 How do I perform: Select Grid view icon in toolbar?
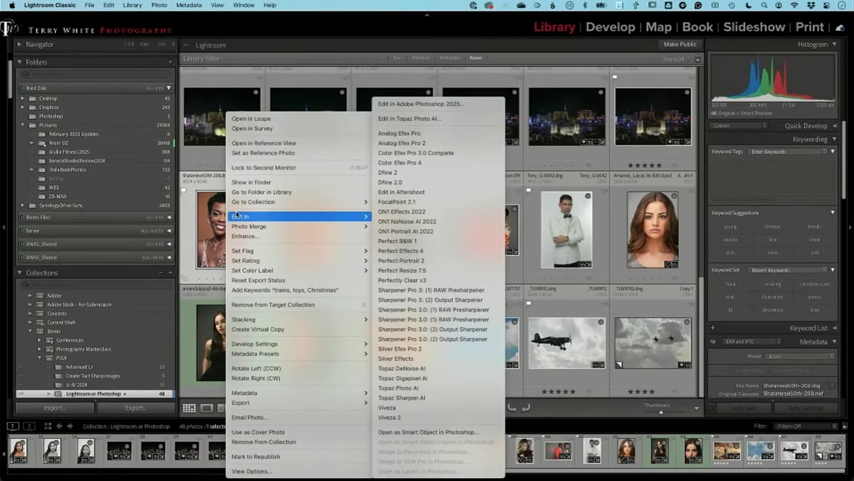click(x=189, y=408)
